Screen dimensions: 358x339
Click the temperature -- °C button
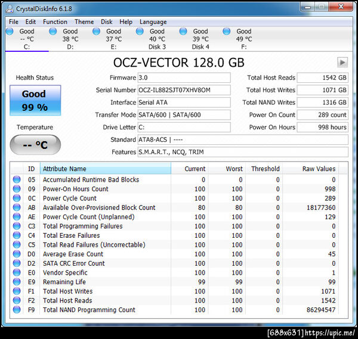pos(35,145)
